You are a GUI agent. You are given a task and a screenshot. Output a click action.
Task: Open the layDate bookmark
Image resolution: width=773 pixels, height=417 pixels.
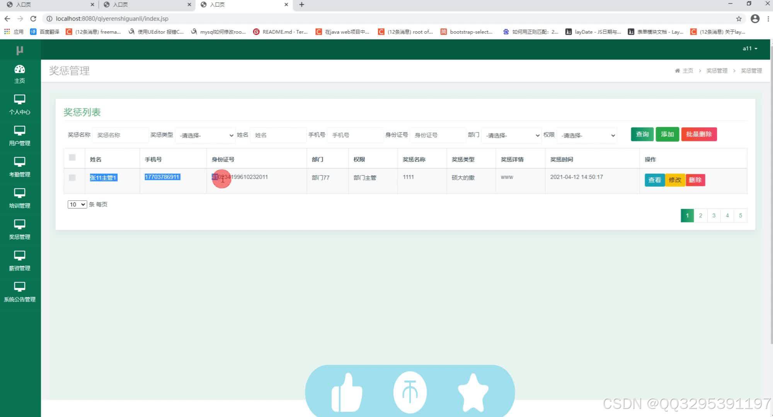click(x=593, y=32)
